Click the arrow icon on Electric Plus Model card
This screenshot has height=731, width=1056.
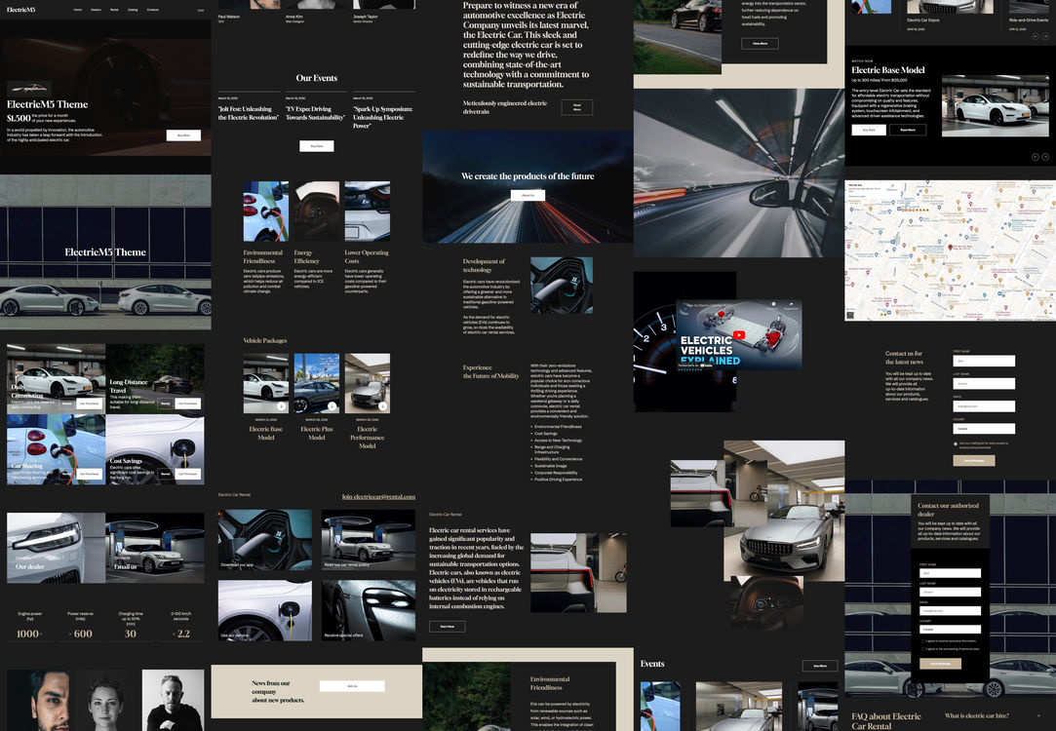pos(332,405)
